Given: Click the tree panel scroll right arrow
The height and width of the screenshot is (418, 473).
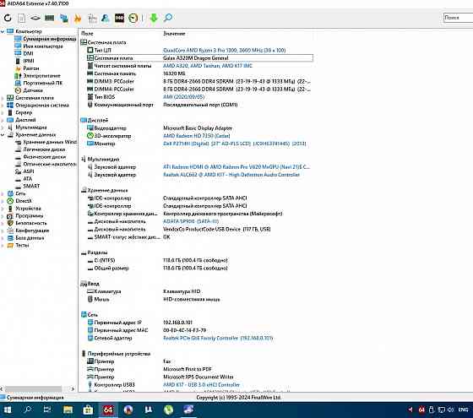Looking at the screenshot, I should pyautogui.click(x=73, y=389).
